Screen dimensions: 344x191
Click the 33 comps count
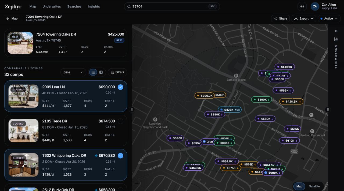click(x=14, y=74)
